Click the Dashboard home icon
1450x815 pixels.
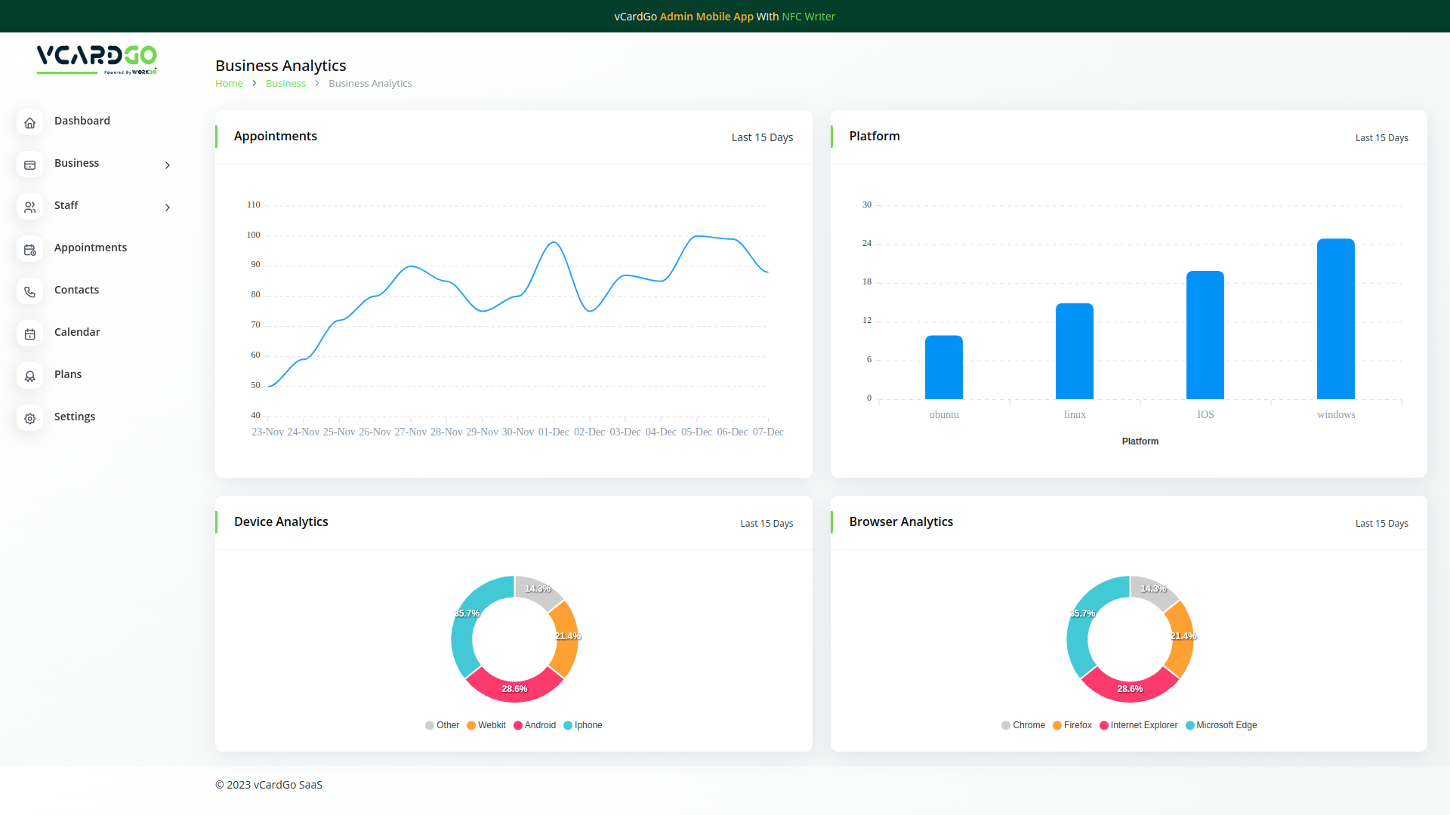pyautogui.click(x=30, y=122)
